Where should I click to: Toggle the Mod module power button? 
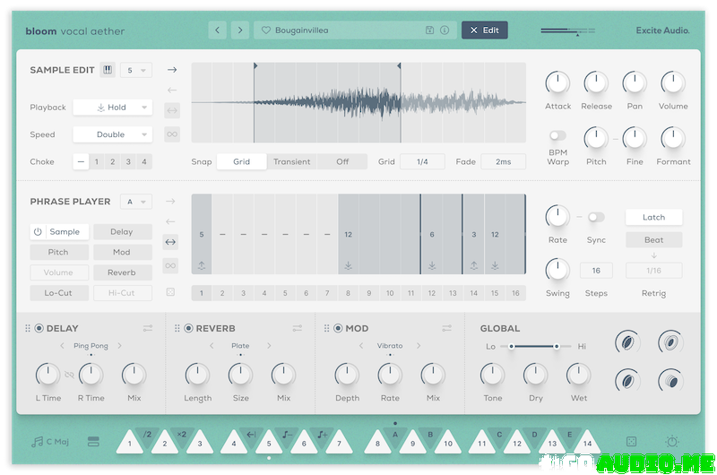tap(338, 328)
